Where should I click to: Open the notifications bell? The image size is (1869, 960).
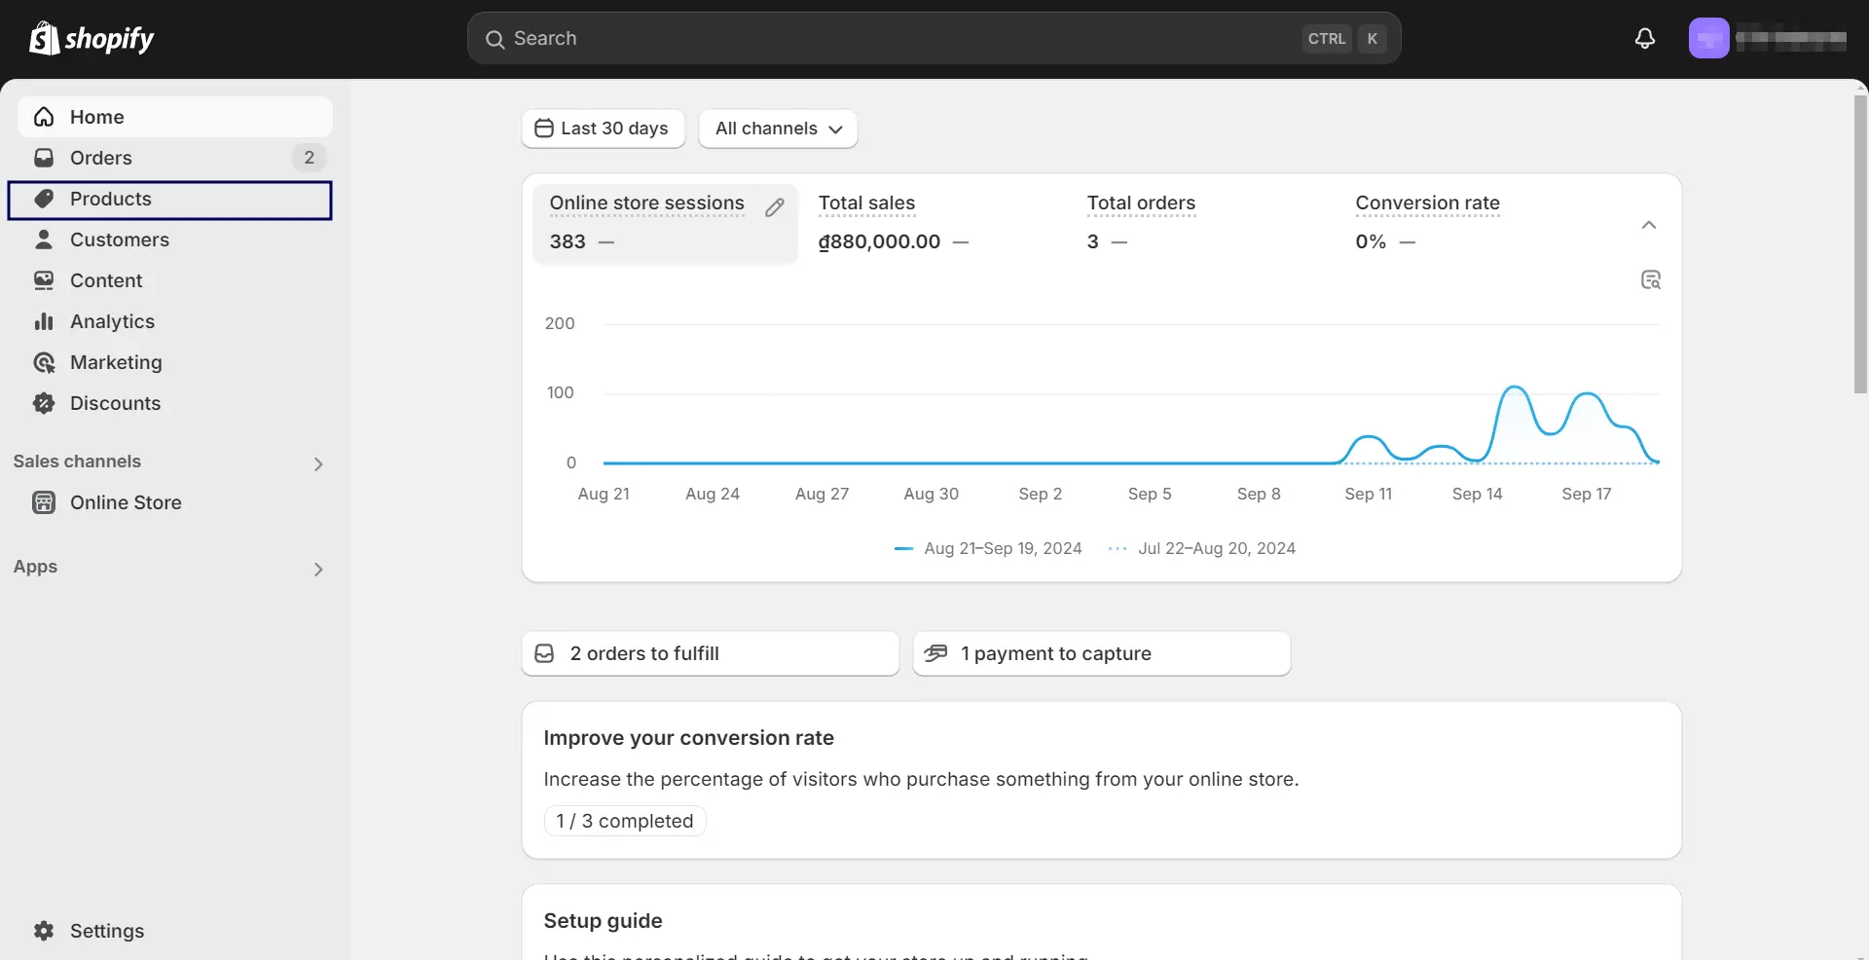[x=1645, y=39]
